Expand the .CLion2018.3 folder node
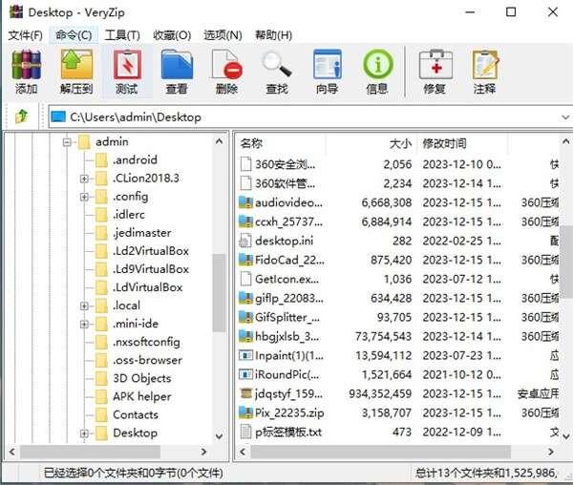This screenshot has width=573, height=485. tap(85, 179)
